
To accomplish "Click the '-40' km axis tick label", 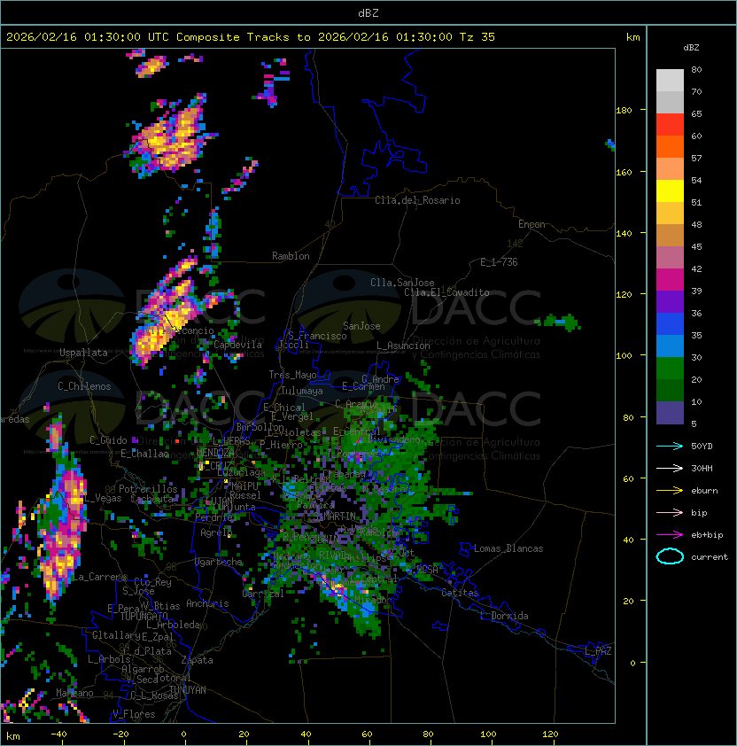I will [x=58, y=734].
